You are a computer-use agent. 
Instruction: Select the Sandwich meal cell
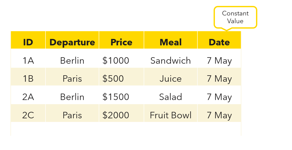click(171, 58)
